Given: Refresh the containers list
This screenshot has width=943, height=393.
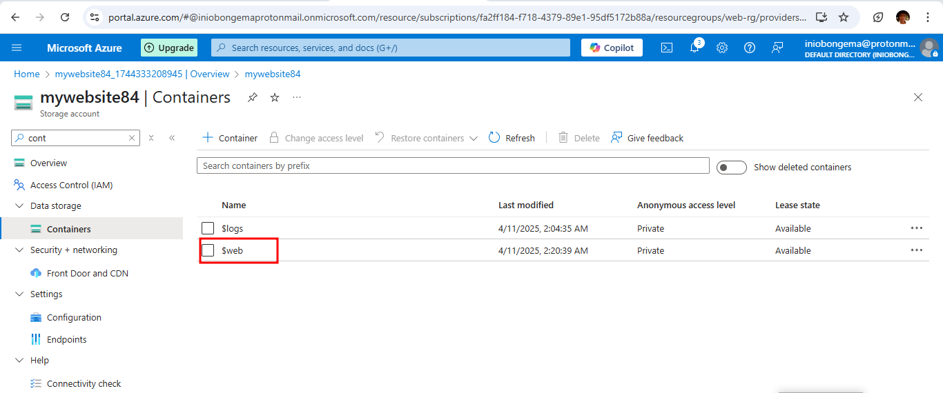Looking at the screenshot, I should pos(512,138).
